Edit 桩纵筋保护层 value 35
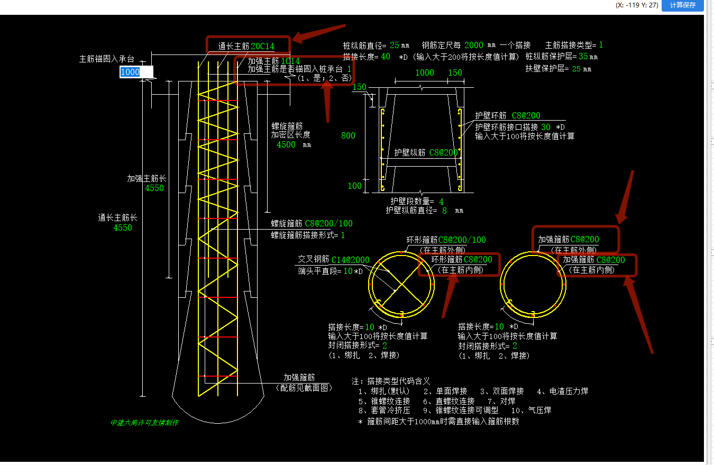Image resolution: width=714 pixels, height=465 pixels. click(583, 57)
